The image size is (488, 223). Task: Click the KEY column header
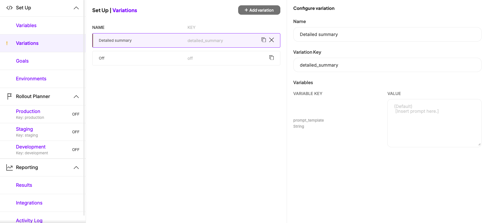[191, 27]
